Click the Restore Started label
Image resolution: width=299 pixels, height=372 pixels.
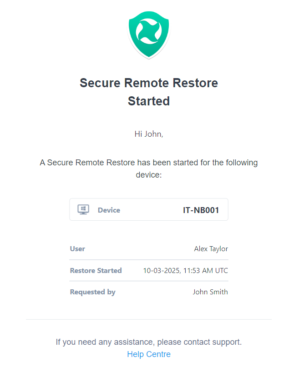[96, 270]
